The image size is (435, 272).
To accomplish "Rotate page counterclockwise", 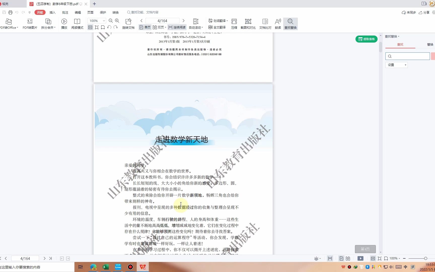I will coord(109,27).
